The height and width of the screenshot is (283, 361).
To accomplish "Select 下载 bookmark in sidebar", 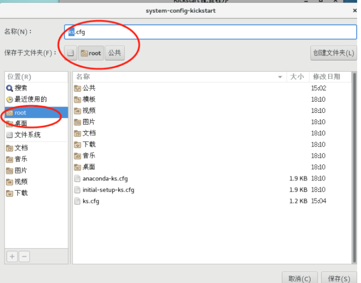I will 36,193.
